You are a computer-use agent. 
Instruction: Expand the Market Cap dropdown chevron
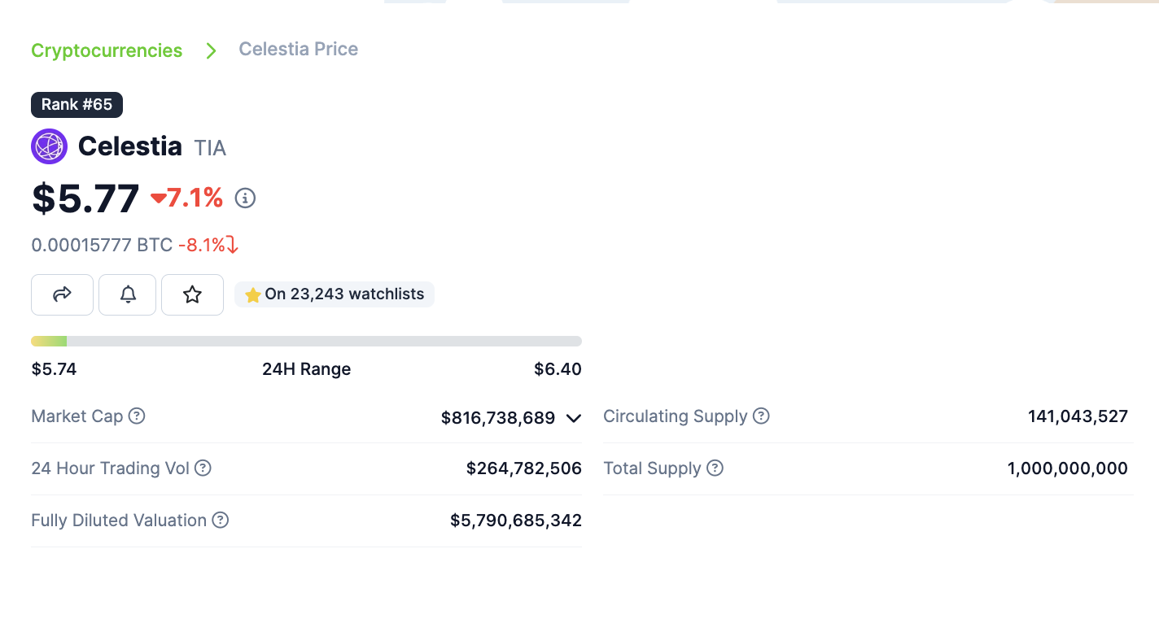(x=573, y=418)
